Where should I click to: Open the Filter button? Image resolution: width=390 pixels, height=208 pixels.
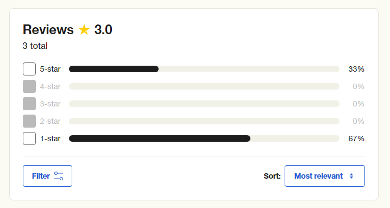[47, 176]
